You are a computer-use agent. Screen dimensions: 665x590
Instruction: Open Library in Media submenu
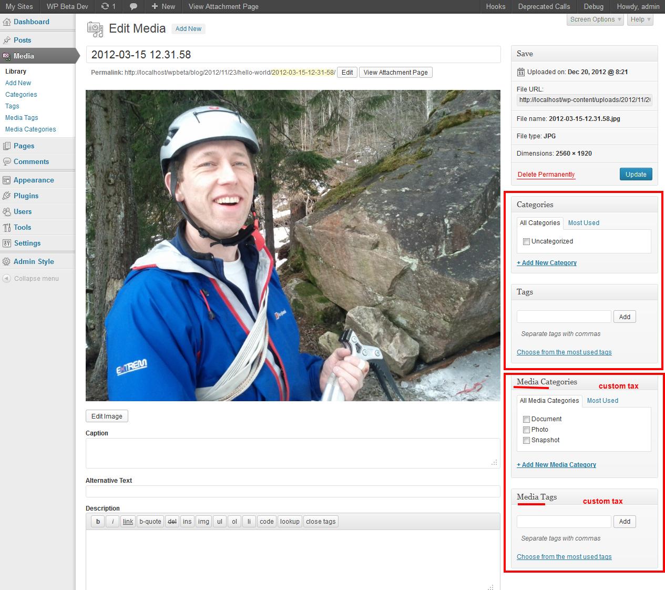[16, 72]
